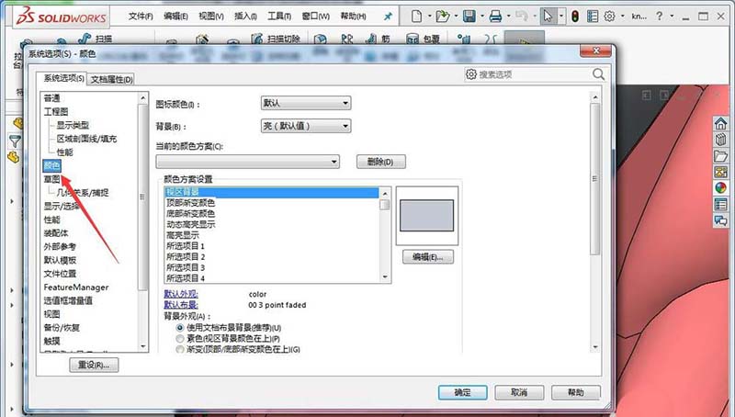The image size is (735, 417).
Task: Select 'Use document scene background' radio option
Action: 179,328
